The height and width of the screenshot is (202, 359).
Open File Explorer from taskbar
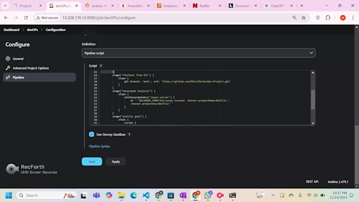click(x=121, y=195)
